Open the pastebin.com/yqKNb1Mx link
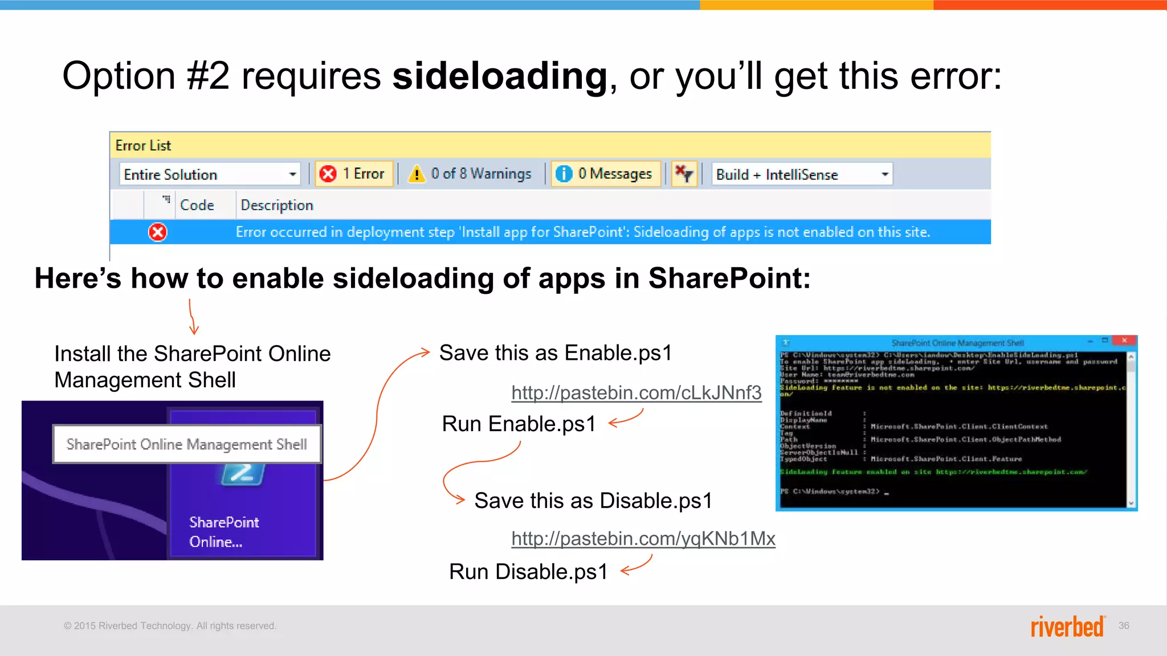This screenshot has width=1167, height=656. click(x=643, y=539)
